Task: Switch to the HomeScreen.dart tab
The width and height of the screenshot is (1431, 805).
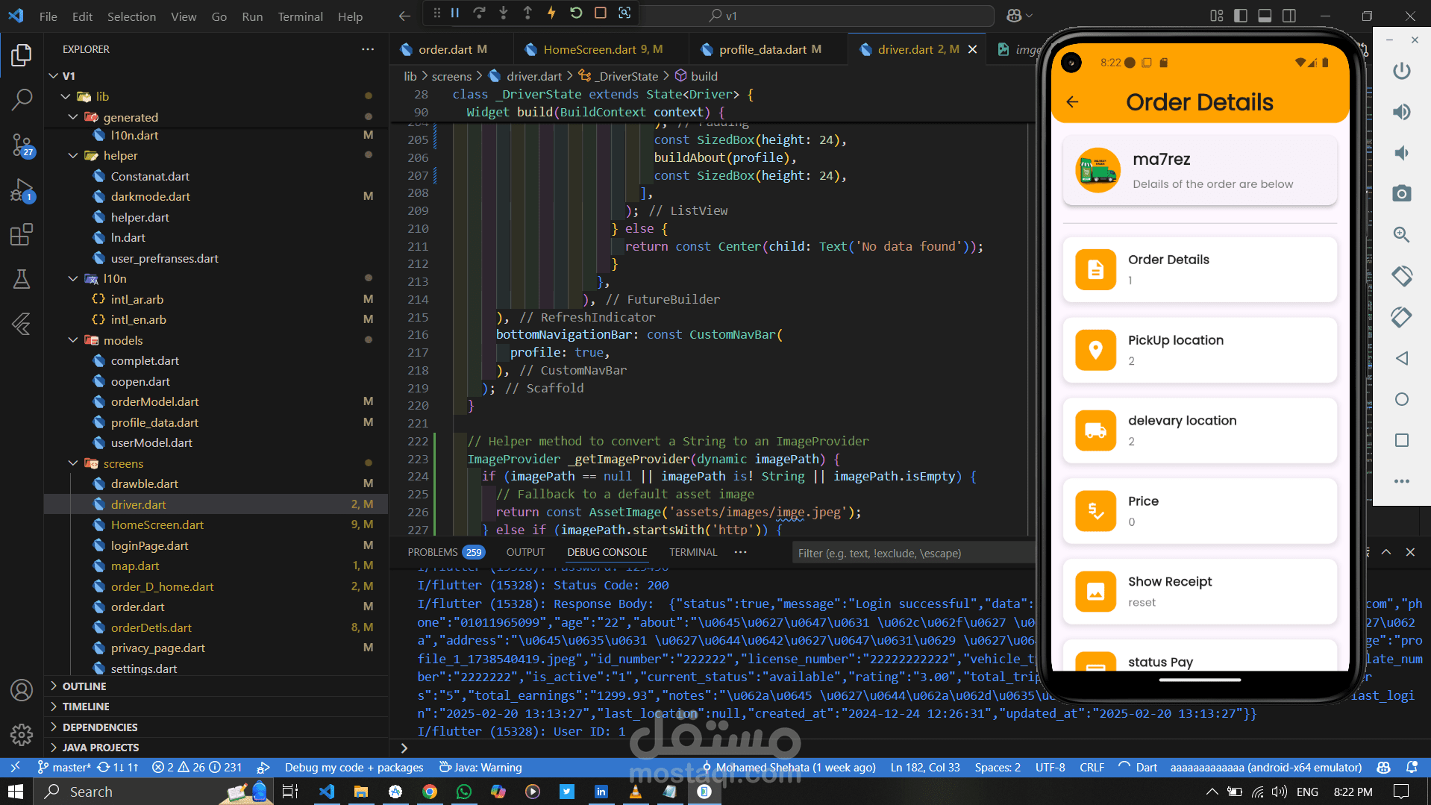Action: pos(589,49)
